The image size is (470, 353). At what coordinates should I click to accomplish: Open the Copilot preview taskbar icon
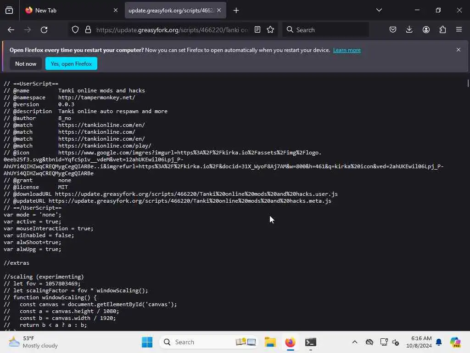click(x=455, y=342)
